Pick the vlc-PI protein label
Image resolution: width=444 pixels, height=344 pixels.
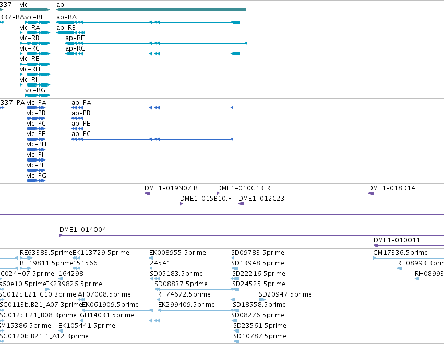click(35, 155)
